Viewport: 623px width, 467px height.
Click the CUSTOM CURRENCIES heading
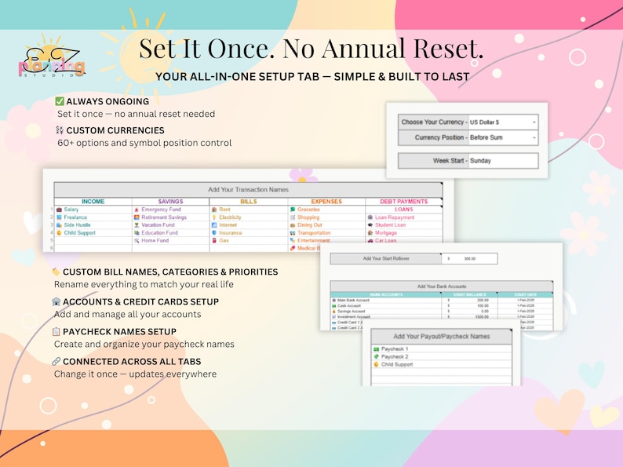(x=115, y=130)
